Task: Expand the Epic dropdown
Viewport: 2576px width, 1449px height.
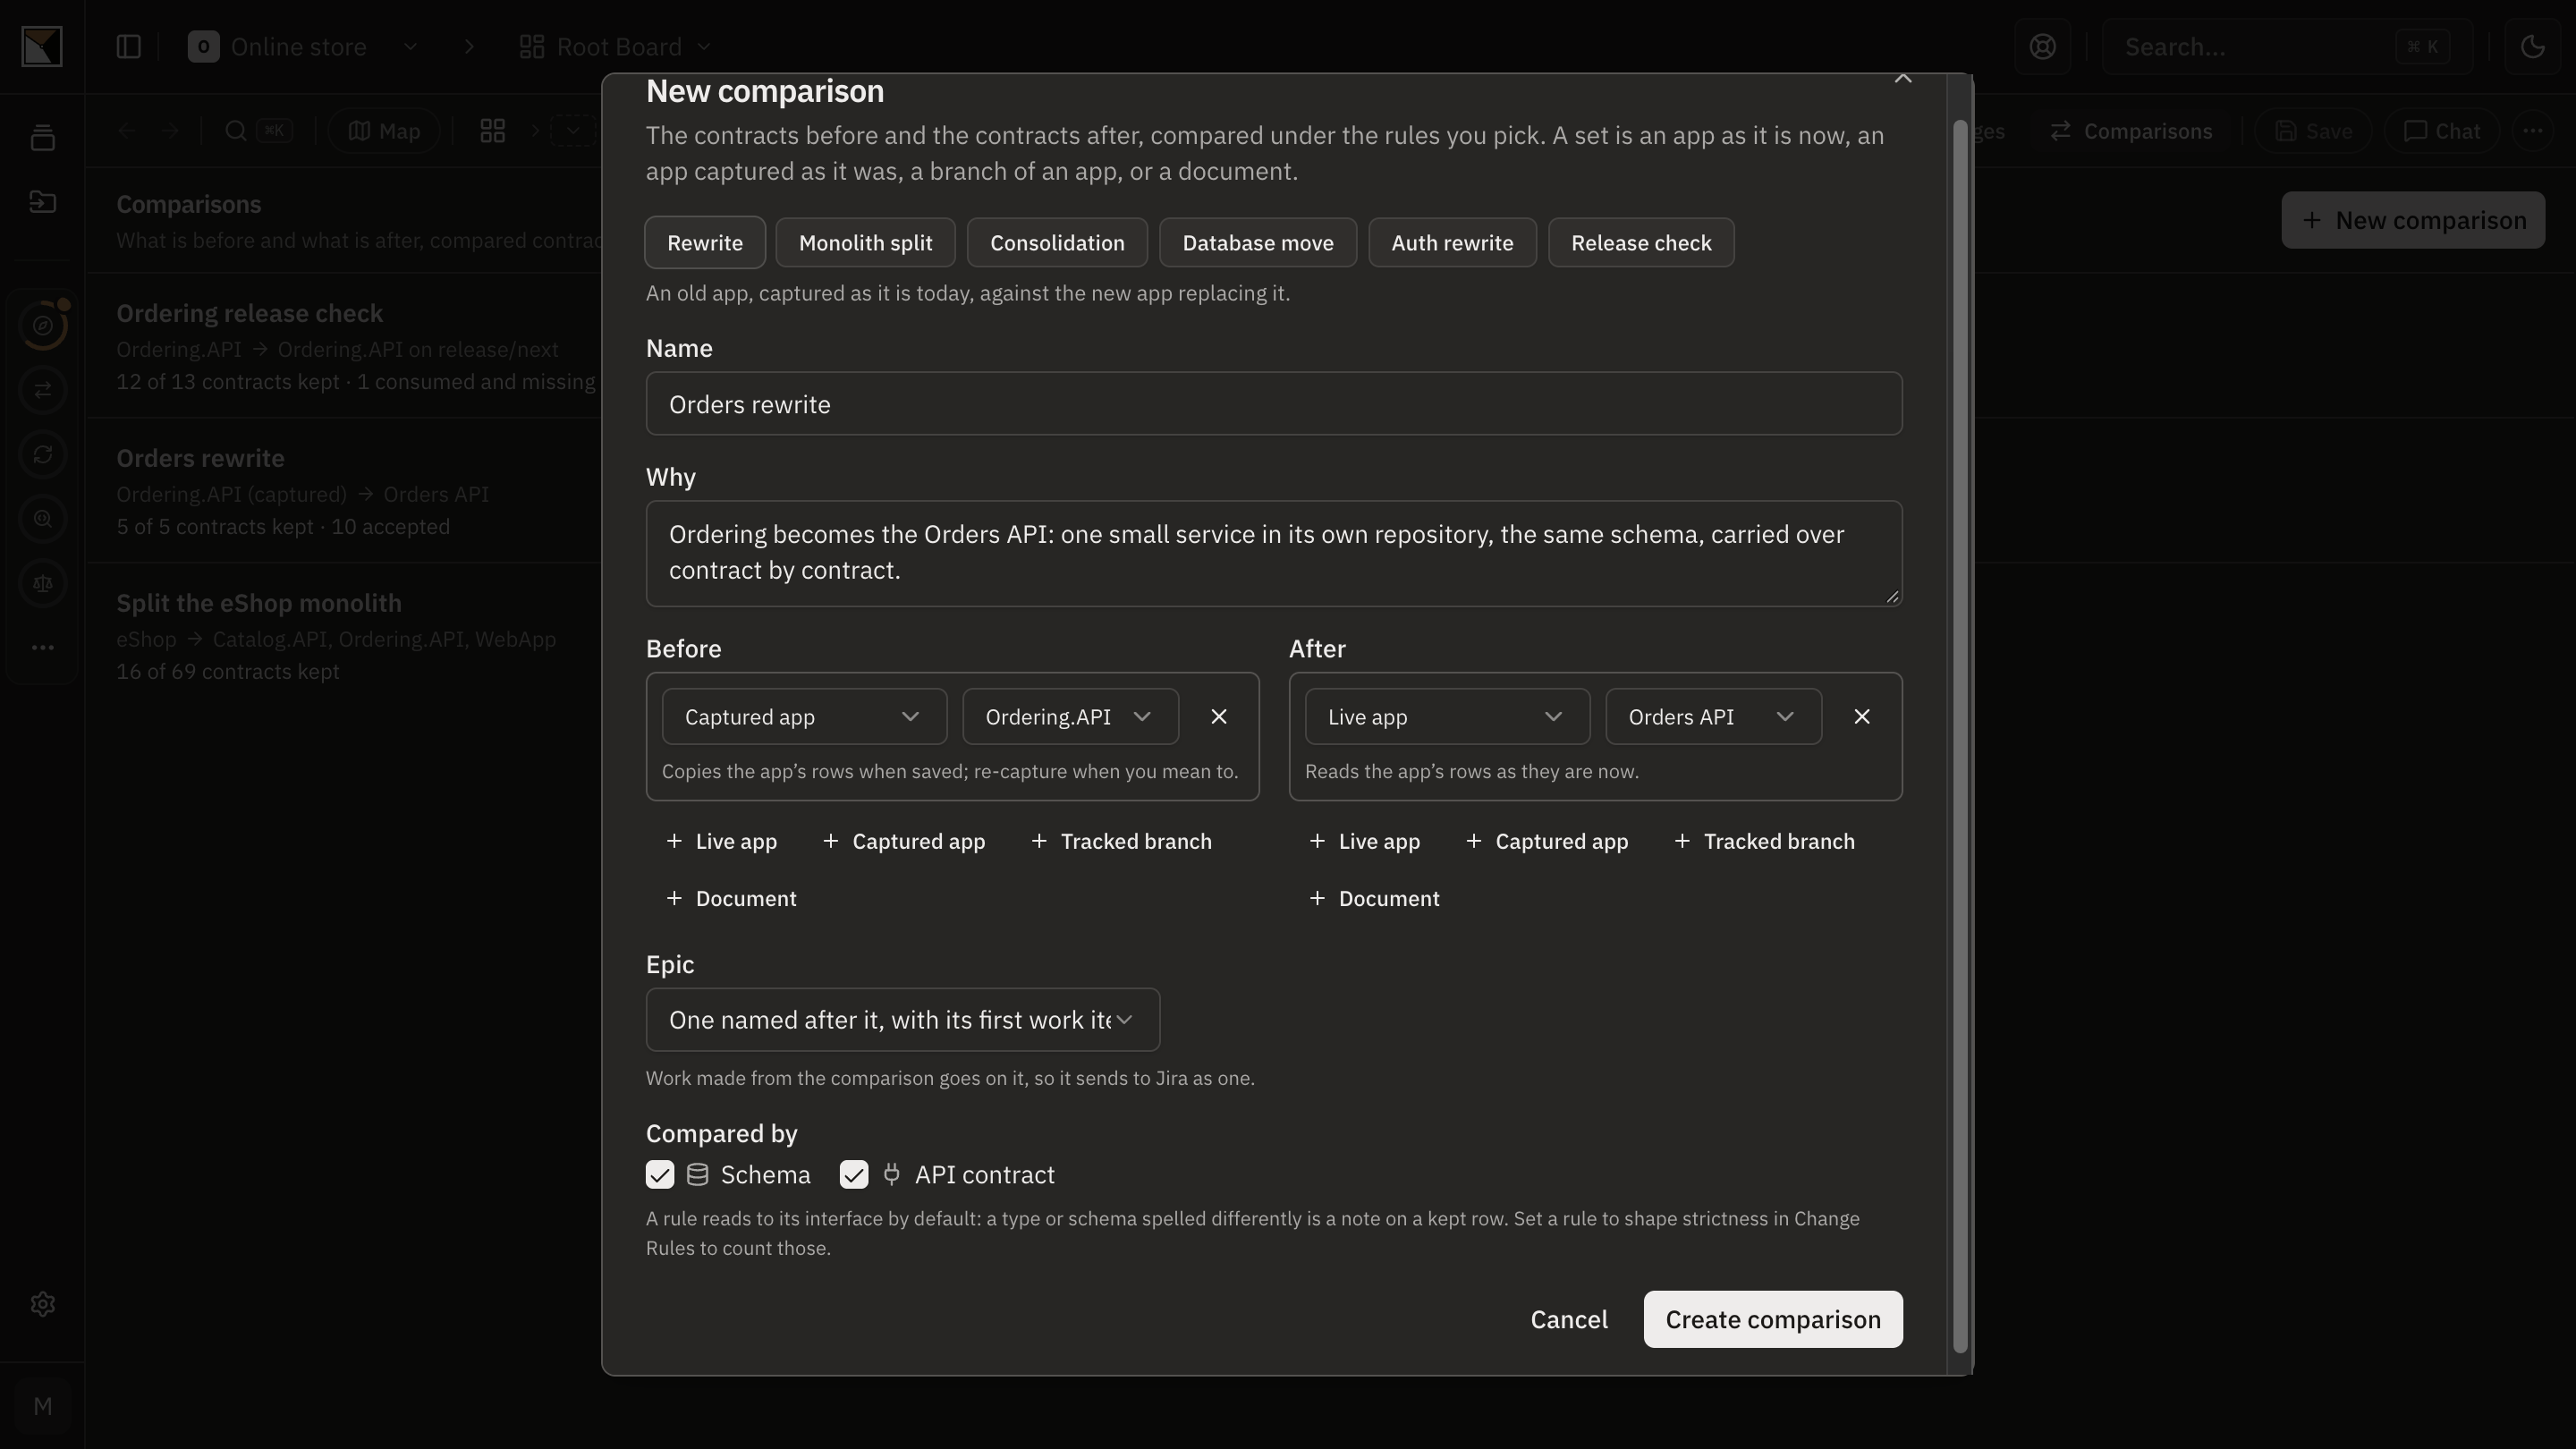Action: [x=902, y=1020]
